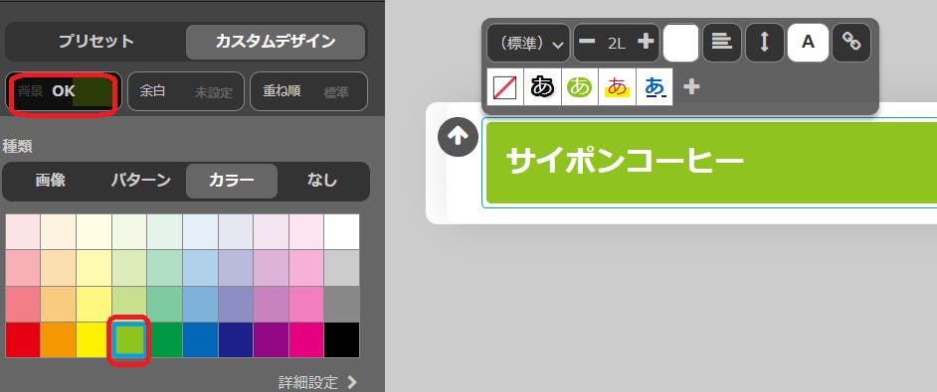Click the 背景 OK button
Viewport: 937px width, 392px height.
click(x=64, y=92)
